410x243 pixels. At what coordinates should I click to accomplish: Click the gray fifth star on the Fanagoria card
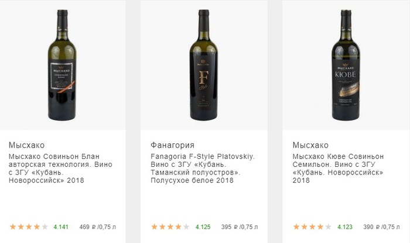(x=186, y=227)
